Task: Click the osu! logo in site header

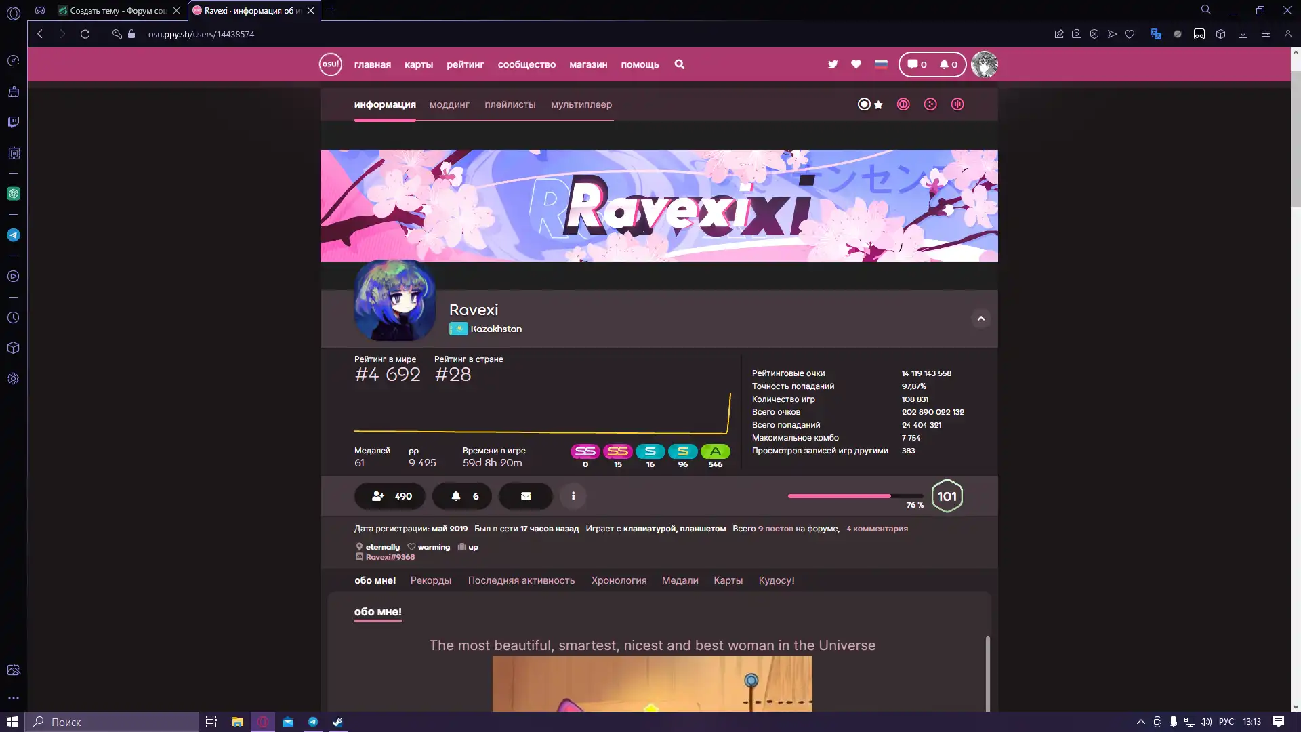Action: pos(331,64)
